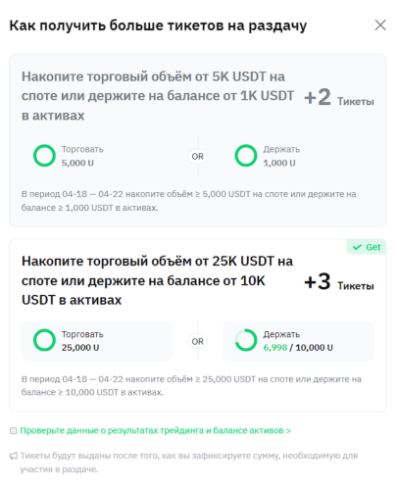Select the Держать 6,998 / 10,000 U box
Viewport: 397px width, 490px height.
pos(298,341)
